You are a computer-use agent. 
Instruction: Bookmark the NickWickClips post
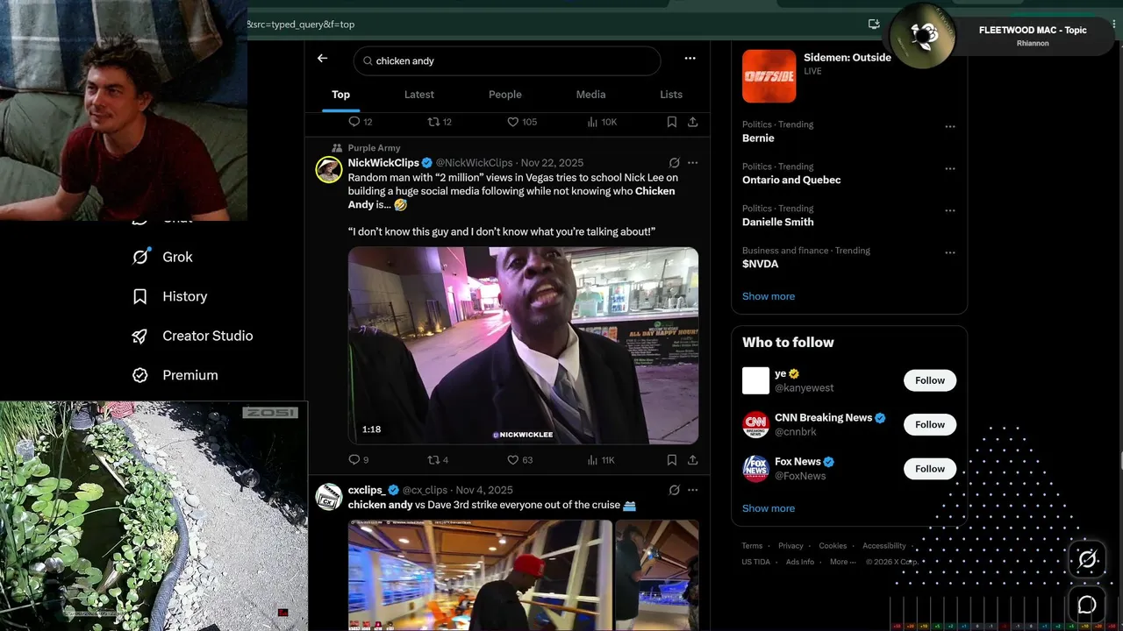(671, 460)
